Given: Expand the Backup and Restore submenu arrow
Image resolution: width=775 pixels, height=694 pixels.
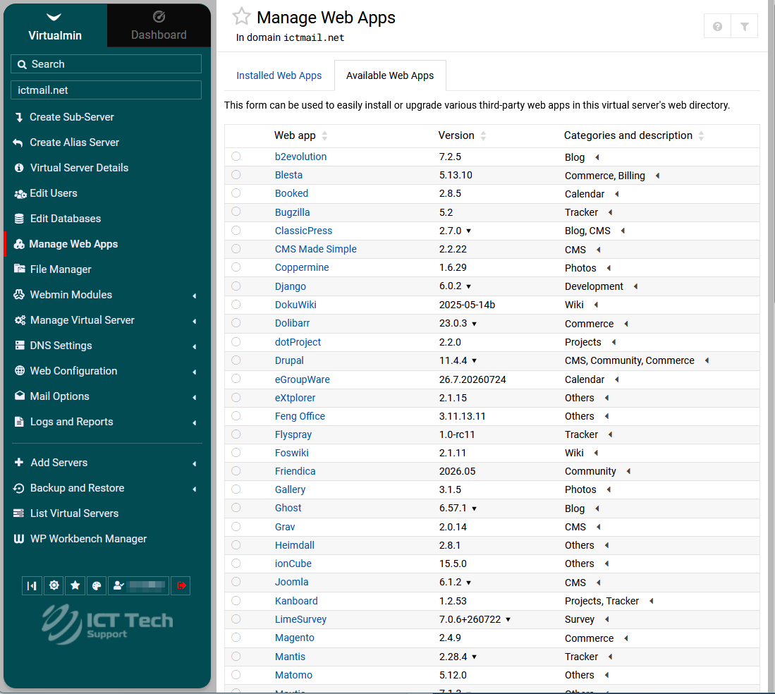Looking at the screenshot, I should [194, 489].
